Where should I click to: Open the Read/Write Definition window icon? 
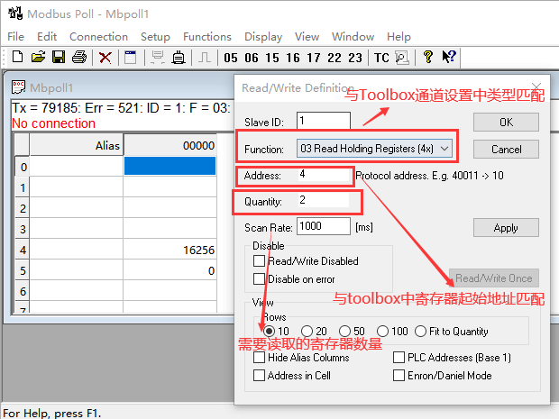point(131,58)
